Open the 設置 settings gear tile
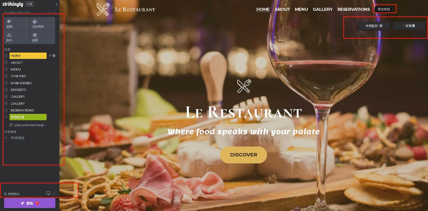Viewport: 428px width, 211px height. coord(42,37)
